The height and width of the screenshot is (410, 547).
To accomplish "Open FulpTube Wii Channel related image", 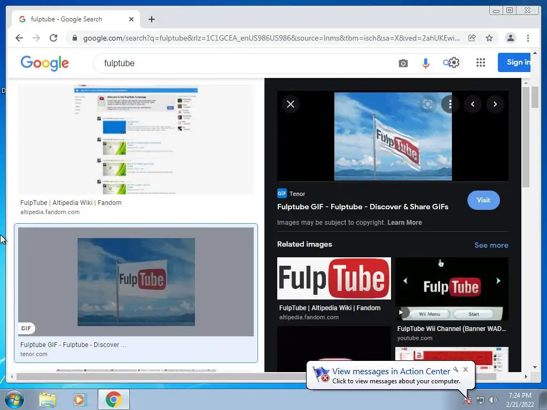I will tap(452, 289).
